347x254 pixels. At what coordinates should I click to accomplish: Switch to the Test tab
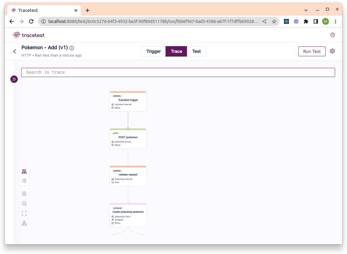pyautogui.click(x=196, y=51)
